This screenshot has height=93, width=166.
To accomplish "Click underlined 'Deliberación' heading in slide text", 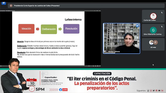I will 22,46.
